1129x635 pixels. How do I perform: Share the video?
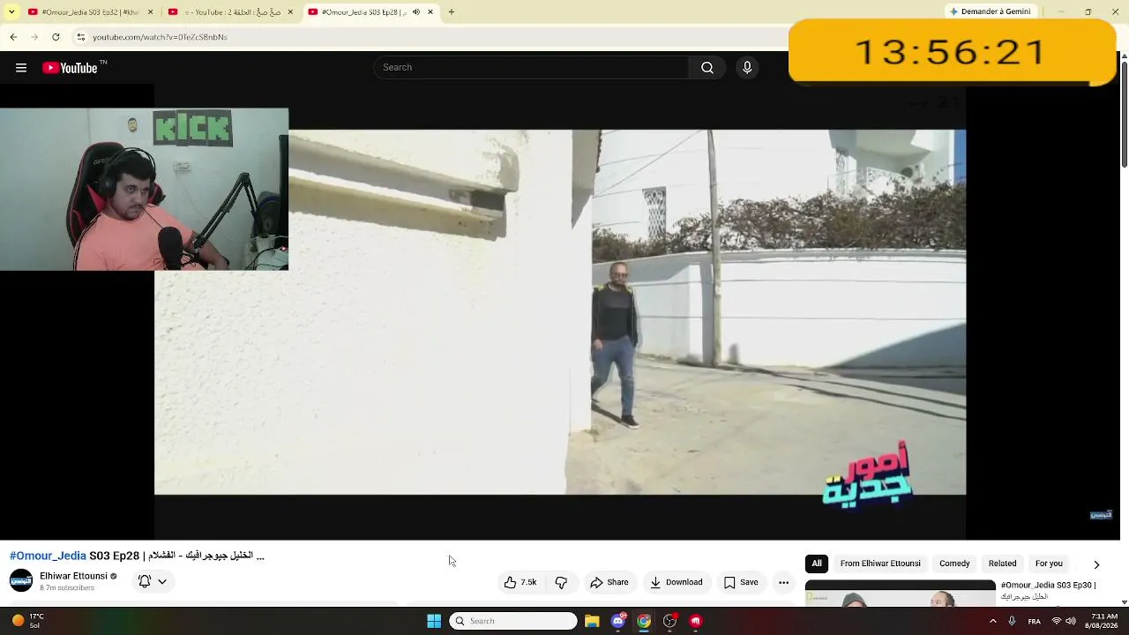(609, 582)
